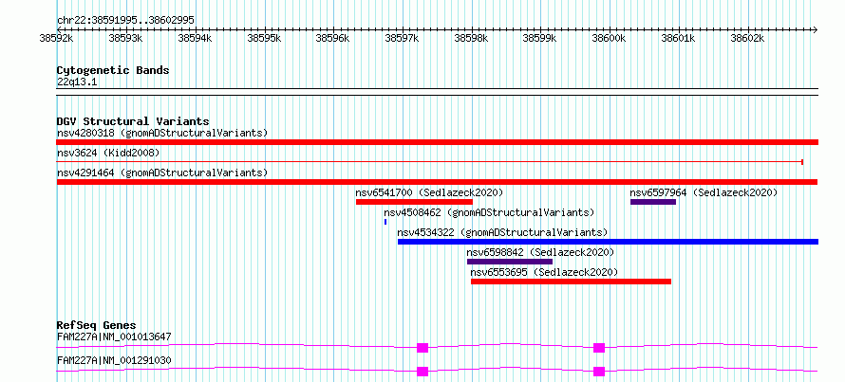Click the red end cap of nsv3624
The height and width of the screenshot is (382, 845).
point(802,162)
